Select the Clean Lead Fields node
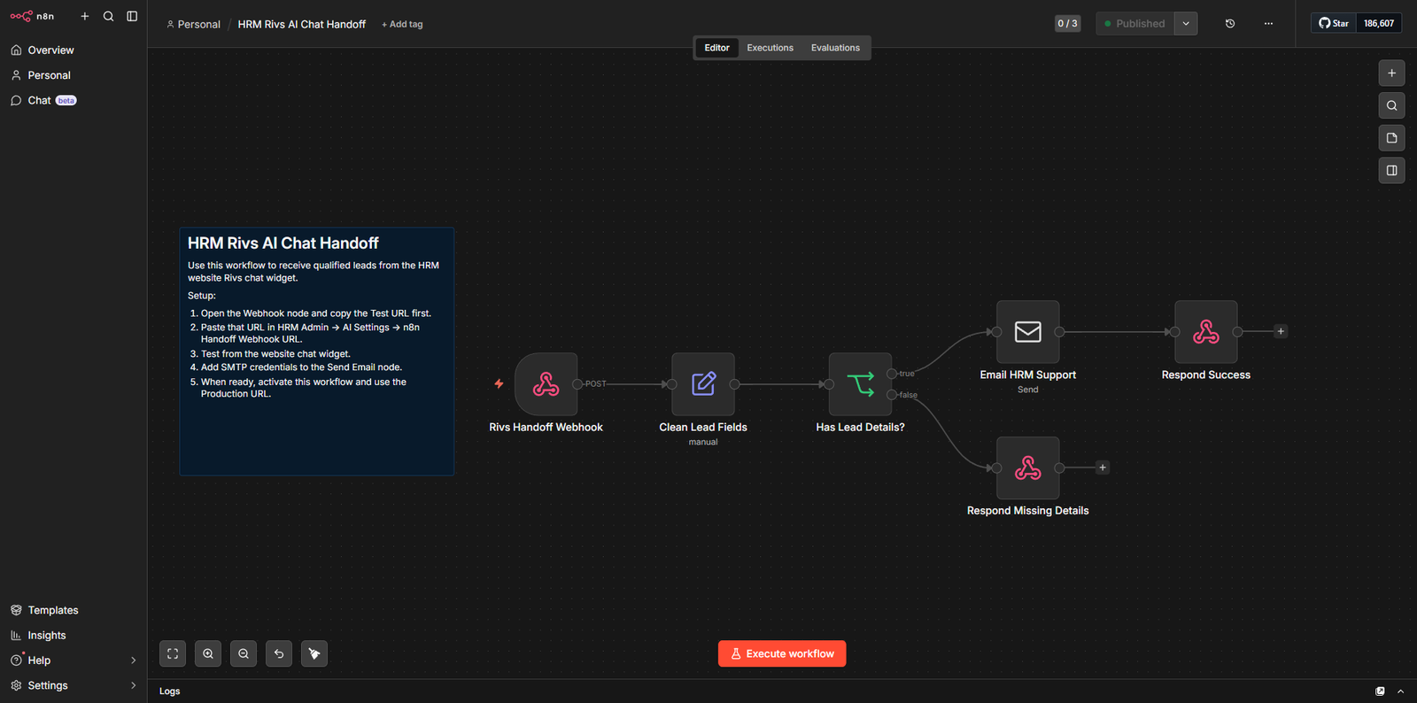Image resolution: width=1417 pixels, height=703 pixels. tap(703, 384)
